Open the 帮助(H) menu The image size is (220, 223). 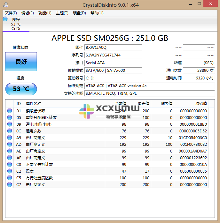97,13
